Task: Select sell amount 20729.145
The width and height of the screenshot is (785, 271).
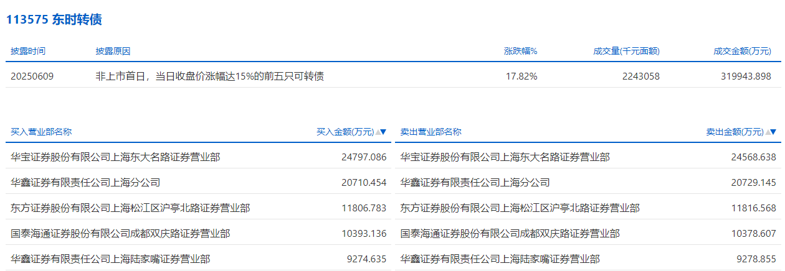Action: pos(753,183)
